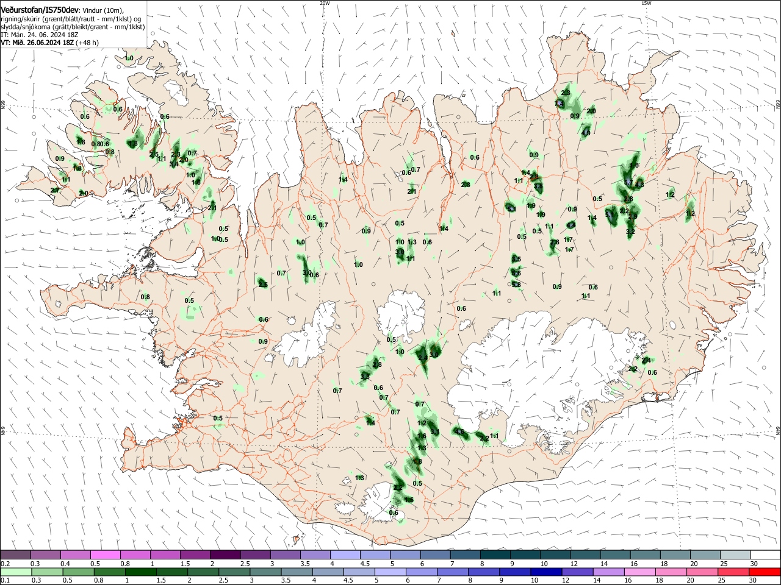Click the 0.1 label in the legend scale
Screen dimensions: 781x585
point(5,580)
